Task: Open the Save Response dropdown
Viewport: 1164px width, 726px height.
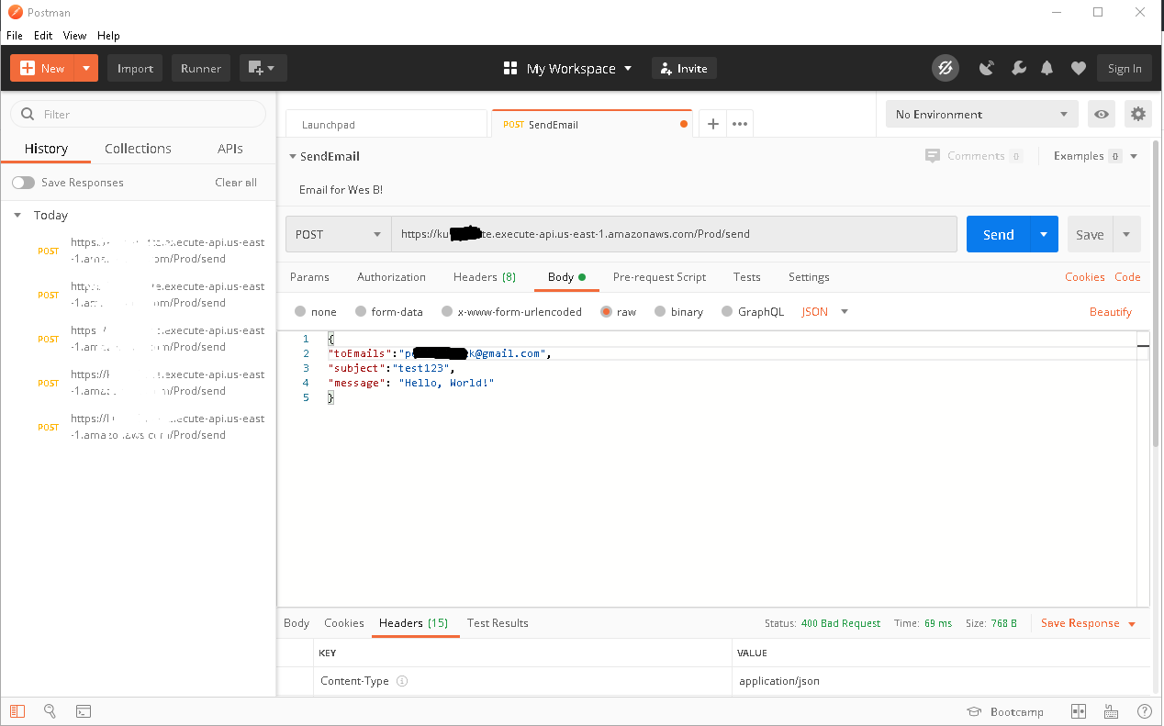Action: click(x=1088, y=623)
